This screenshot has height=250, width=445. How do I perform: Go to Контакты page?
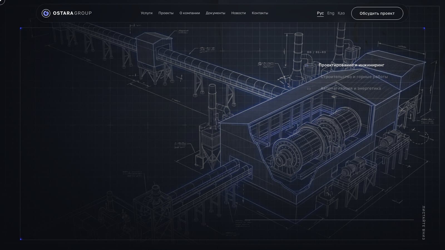coord(260,13)
